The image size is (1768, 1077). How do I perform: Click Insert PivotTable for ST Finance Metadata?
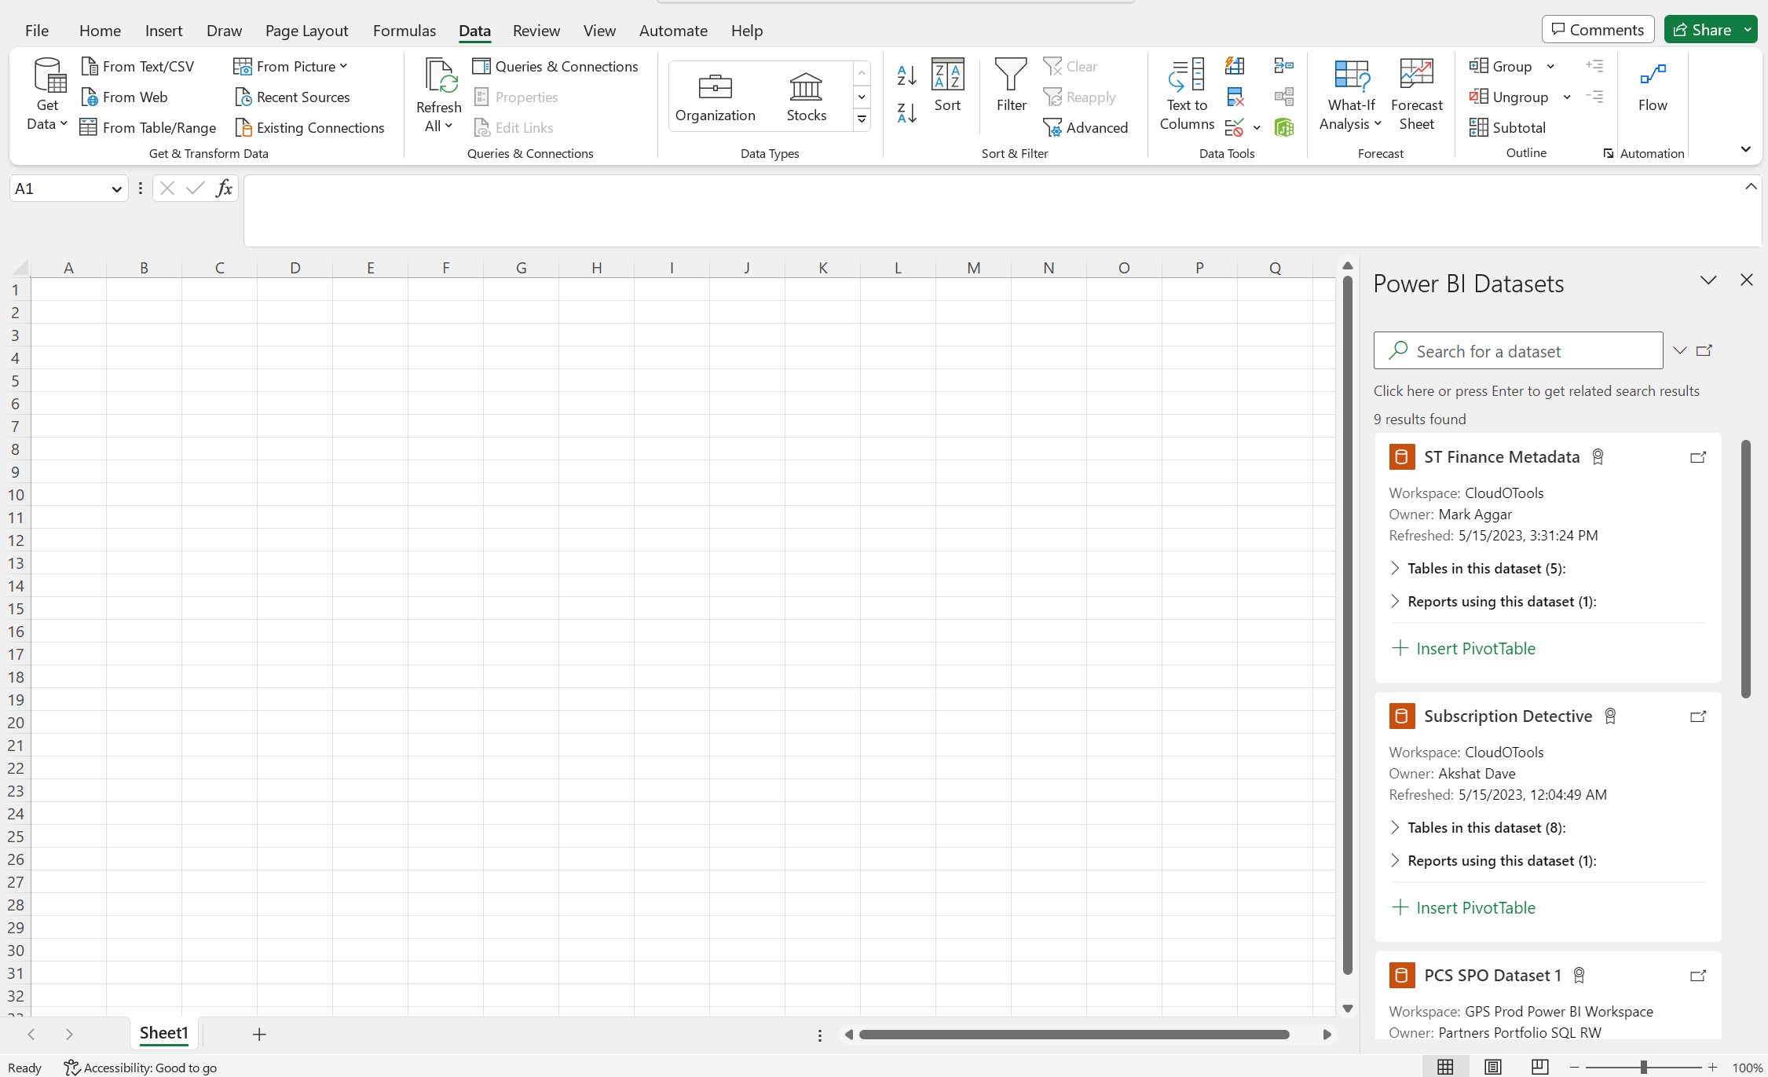1464,648
